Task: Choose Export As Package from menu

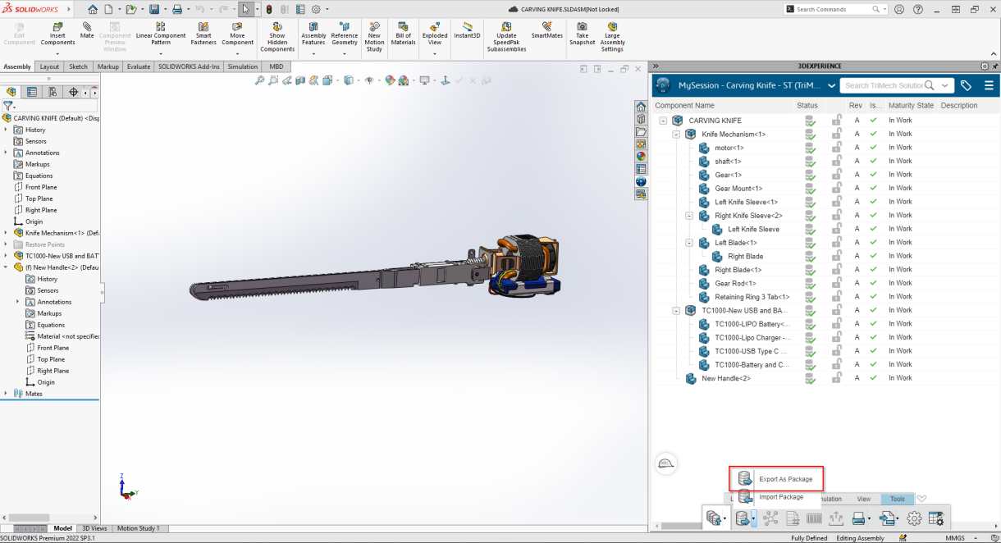Action: (x=776, y=479)
